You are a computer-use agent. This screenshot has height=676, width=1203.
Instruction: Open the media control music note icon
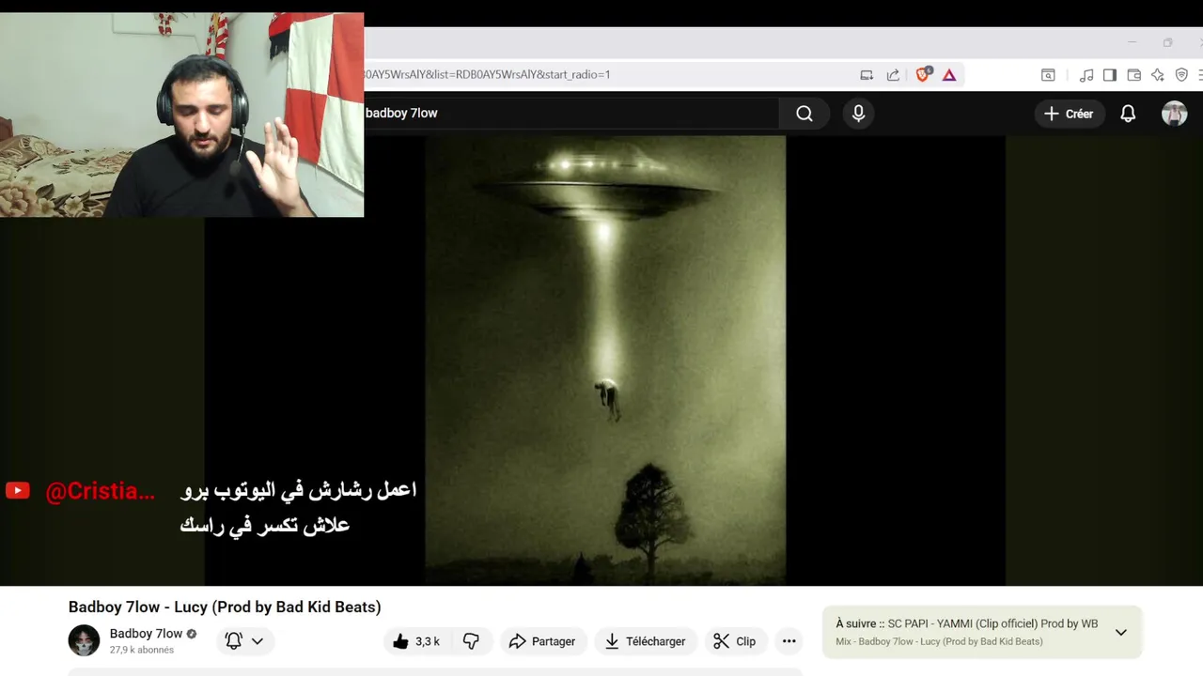tap(1086, 75)
